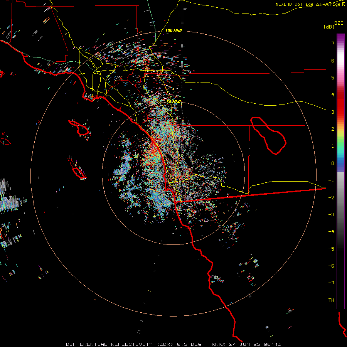This screenshot has width=347, height=347.
Task: Select the colorbar tick label 0
Action: coord(333,163)
